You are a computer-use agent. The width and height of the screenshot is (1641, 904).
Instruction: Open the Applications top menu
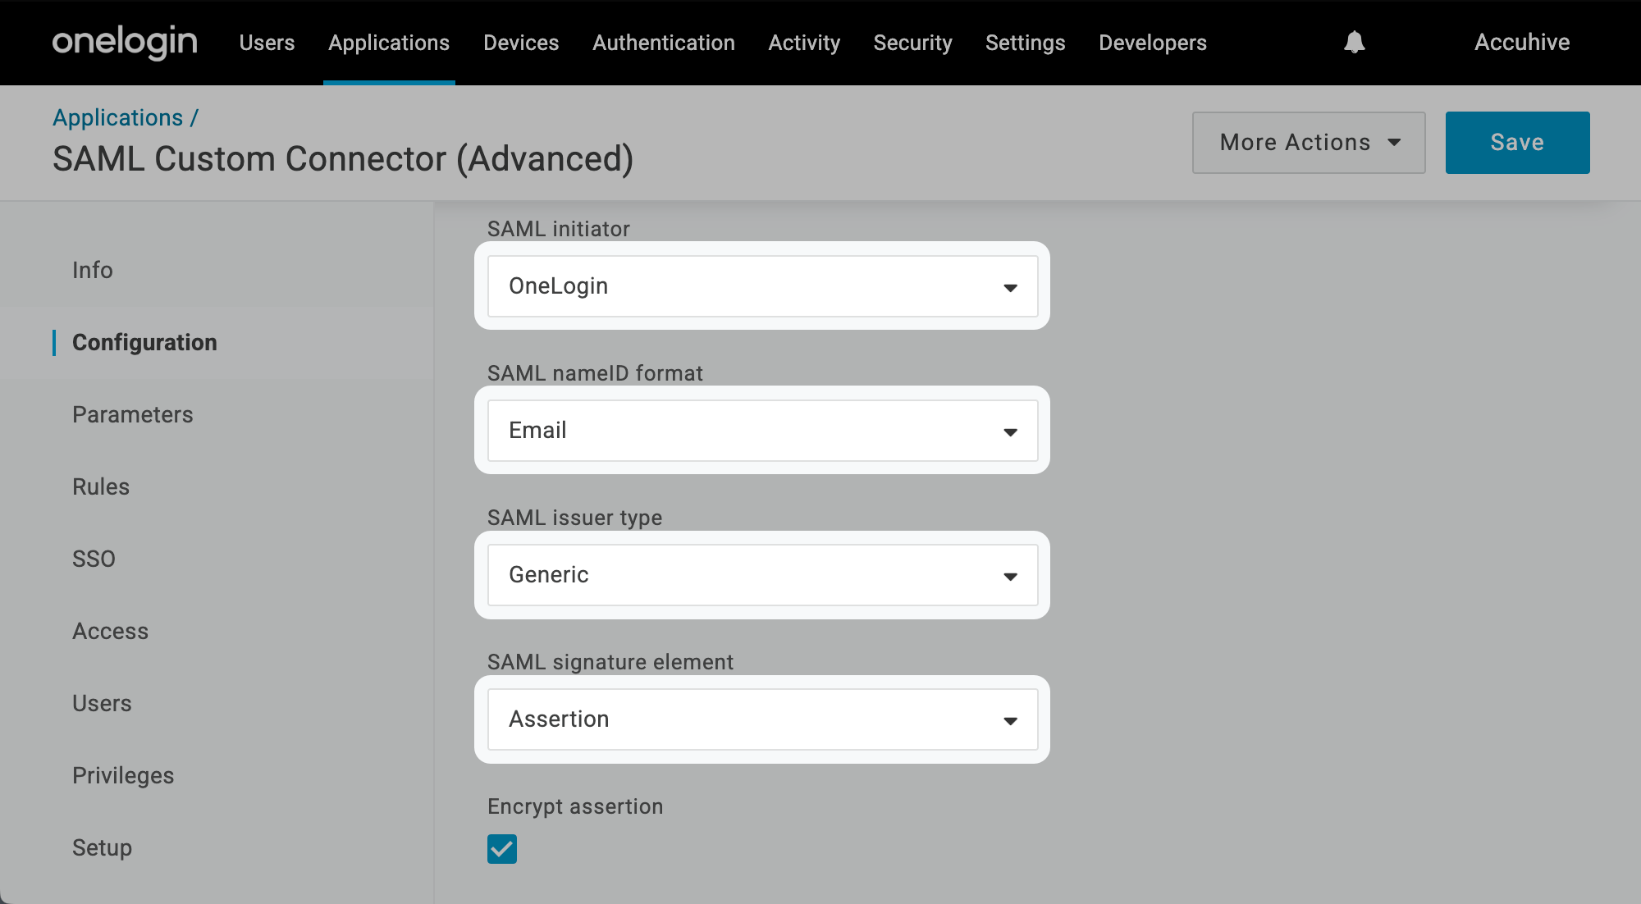pos(389,43)
